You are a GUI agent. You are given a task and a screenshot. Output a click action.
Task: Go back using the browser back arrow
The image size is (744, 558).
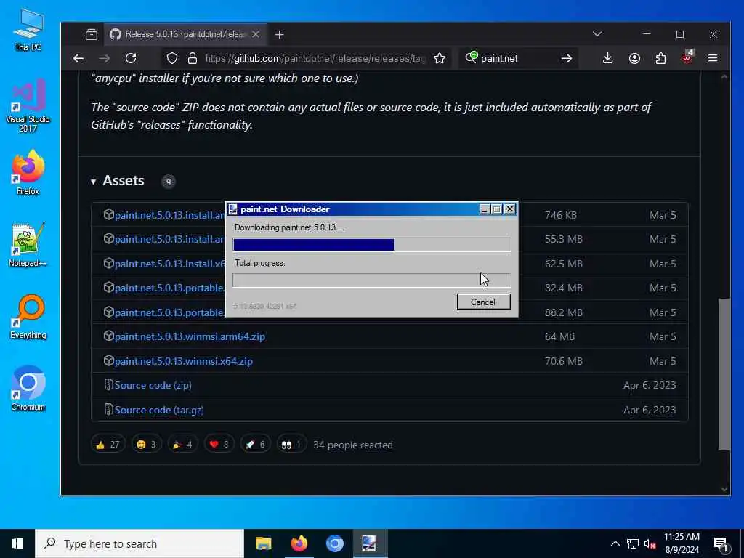coord(78,58)
